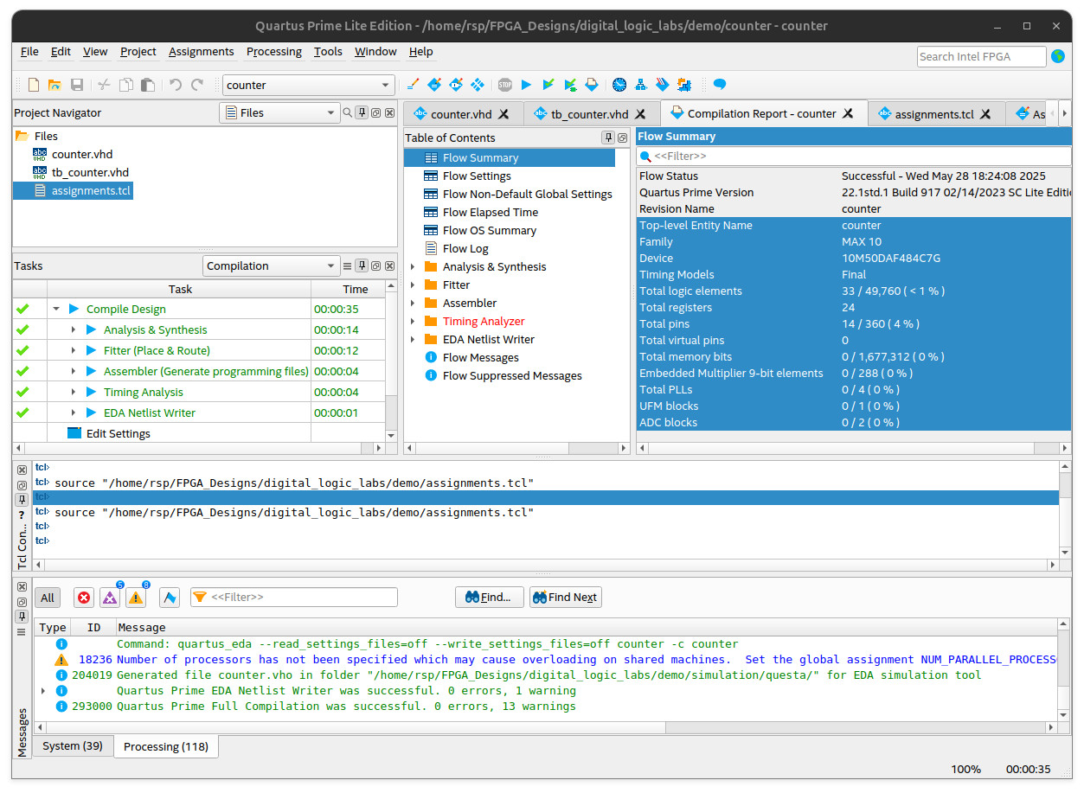This screenshot has height=793, width=1084.
Task: Click the Find Next button
Action: click(565, 598)
